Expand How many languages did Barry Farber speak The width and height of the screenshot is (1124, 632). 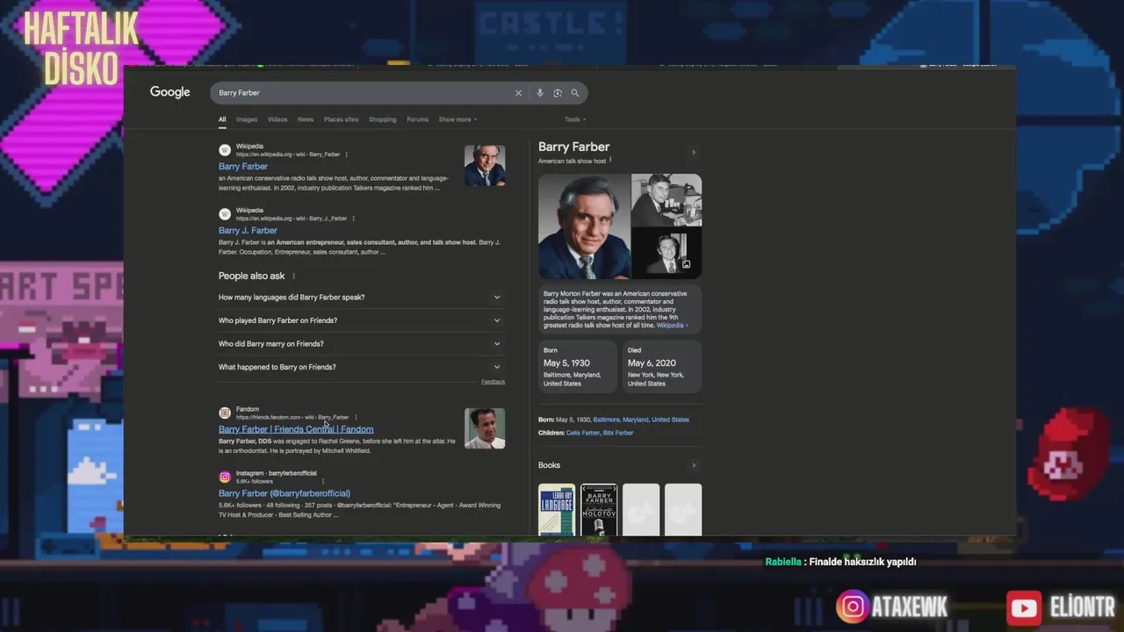pos(360,298)
